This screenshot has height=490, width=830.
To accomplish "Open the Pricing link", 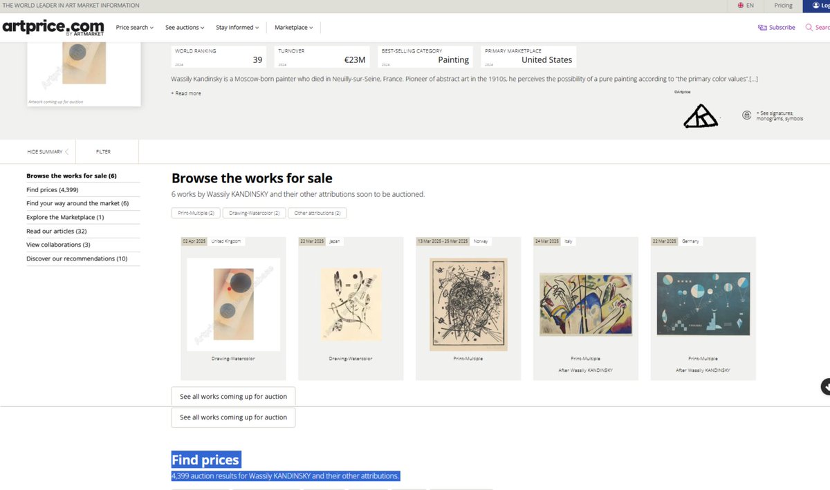I will pyautogui.click(x=784, y=6).
